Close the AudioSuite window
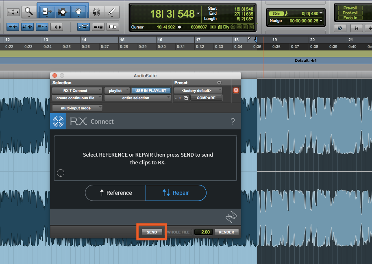This screenshot has height=264, width=372. [x=54, y=76]
